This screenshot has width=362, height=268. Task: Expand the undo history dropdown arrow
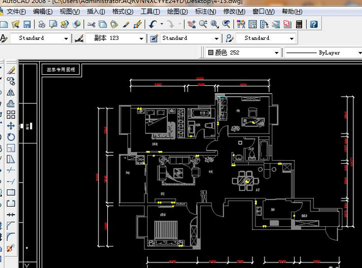[162, 24]
